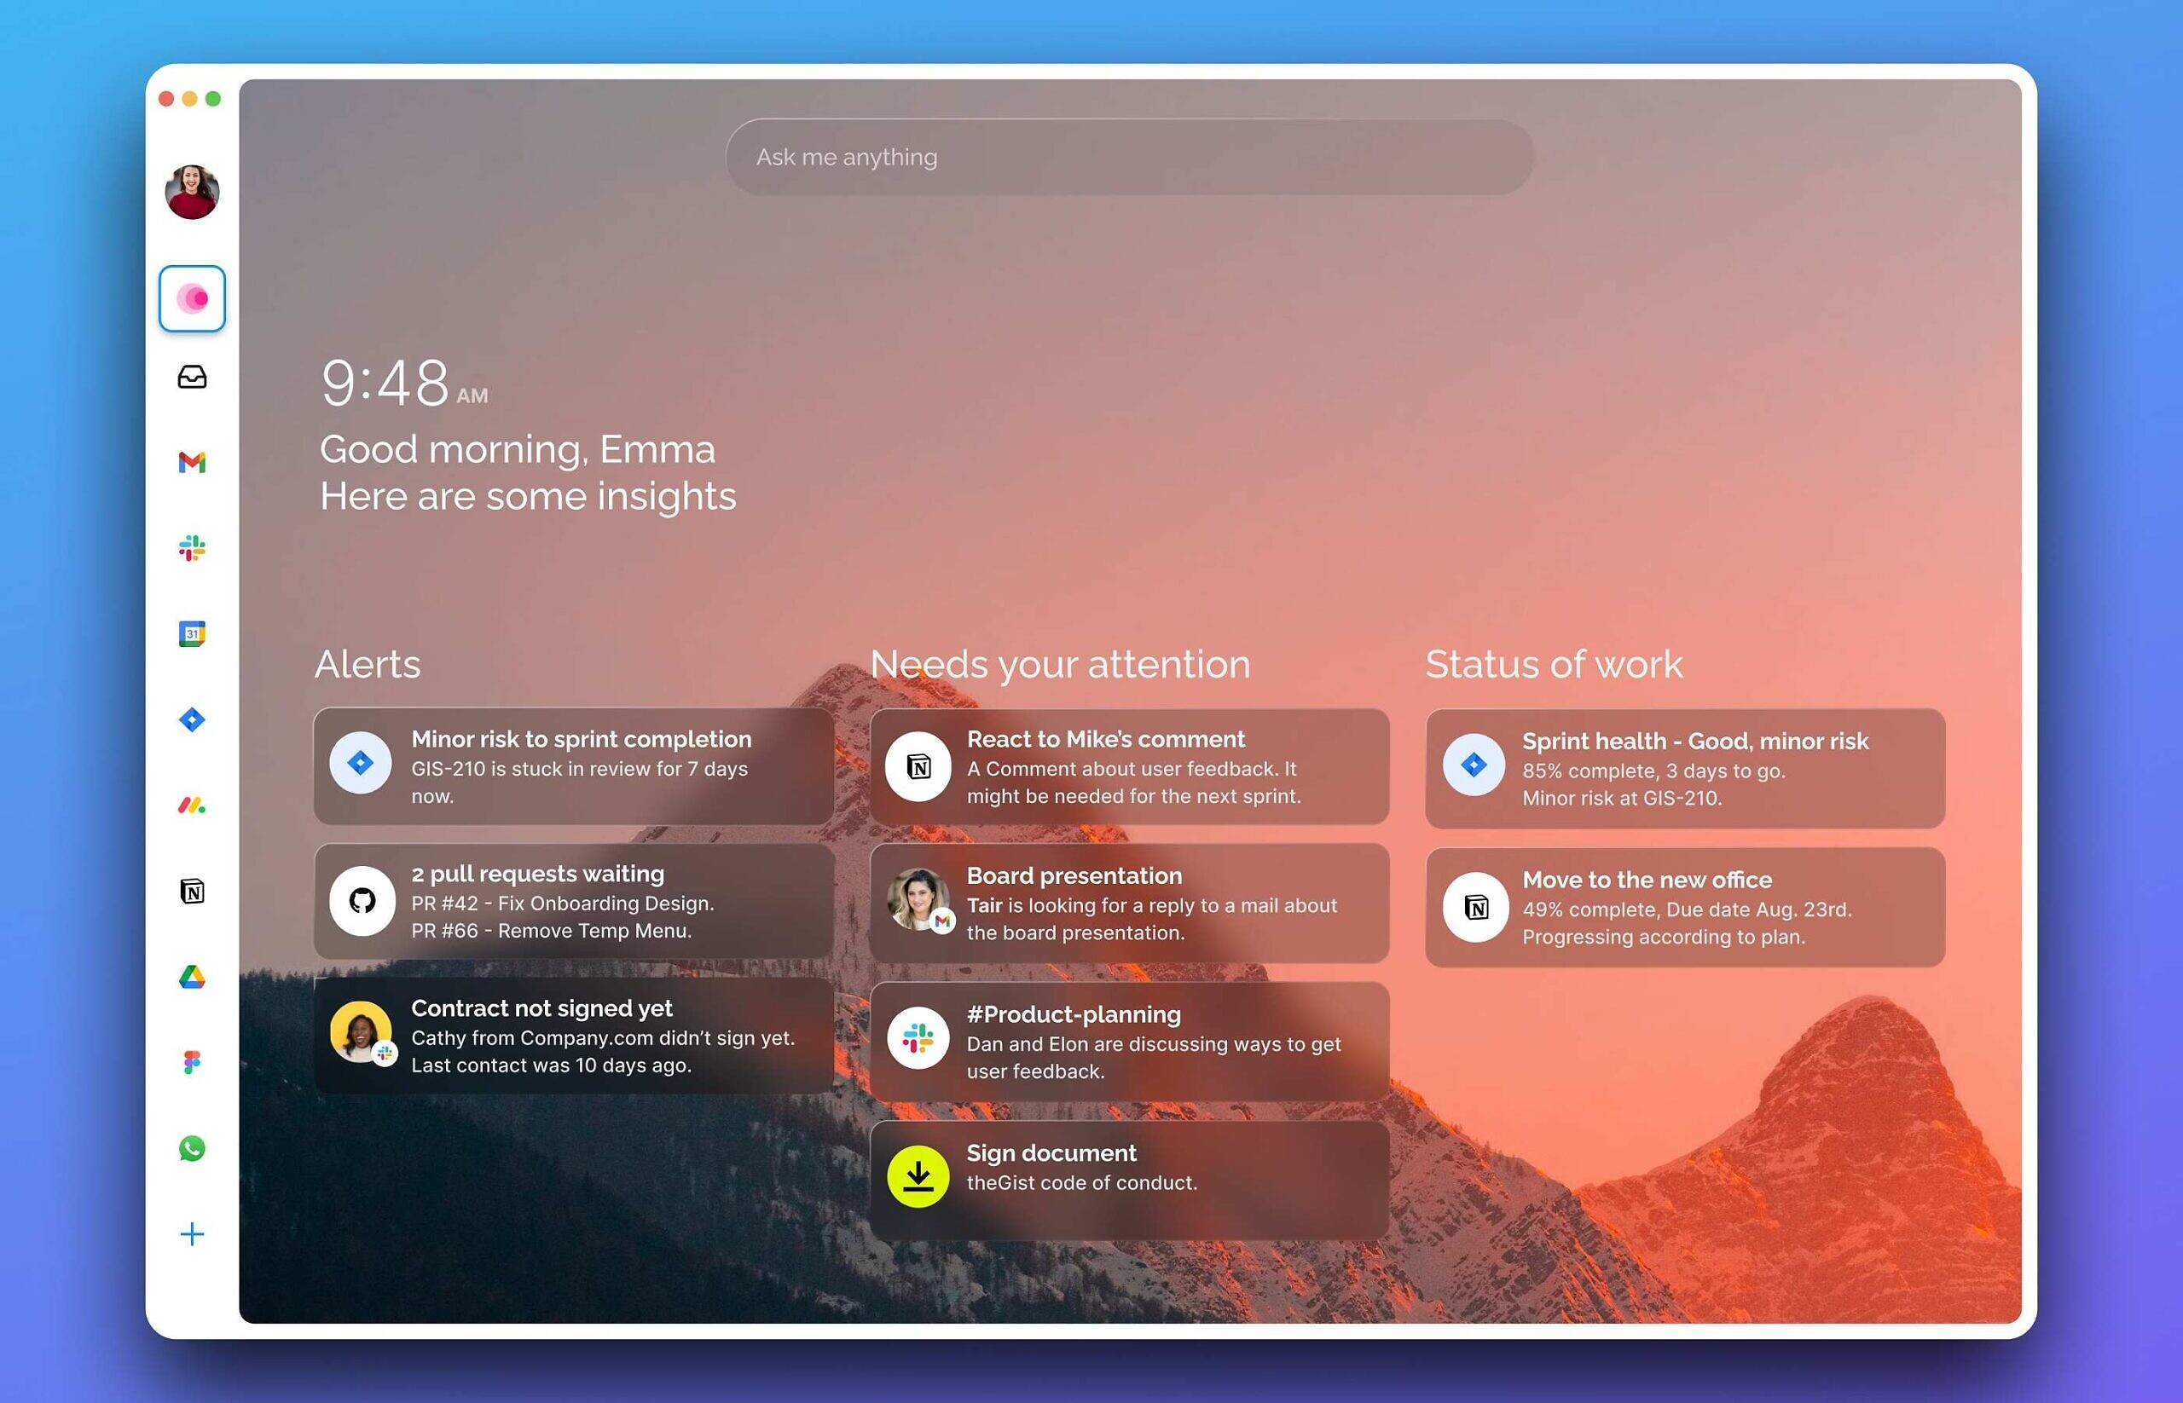Open Sprint health status card
Image resolution: width=2183 pixels, height=1403 pixels.
tap(1685, 768)
